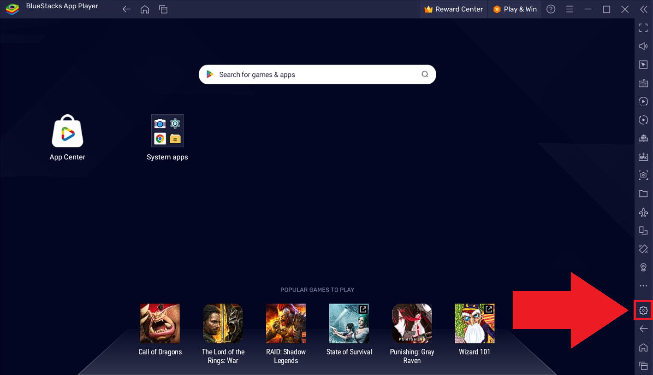Open the Reward Center
Screen dimensions: 653x375
(x=453, y=9)
